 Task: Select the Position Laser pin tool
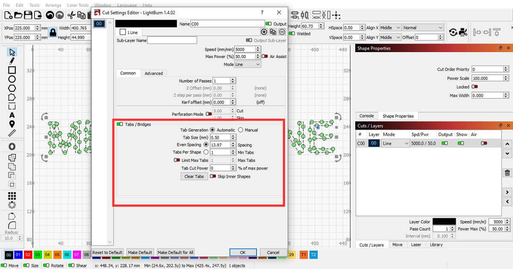12,124
